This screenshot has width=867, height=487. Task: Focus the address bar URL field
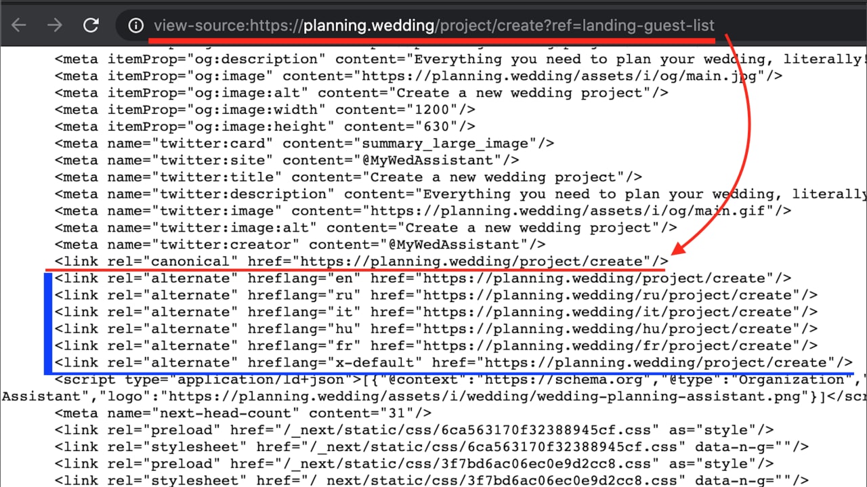tap(433, 26)
